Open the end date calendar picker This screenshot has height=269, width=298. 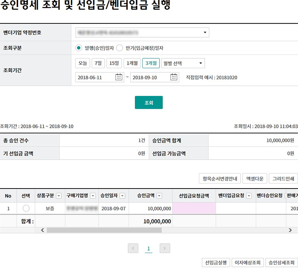tap(174, 77)
